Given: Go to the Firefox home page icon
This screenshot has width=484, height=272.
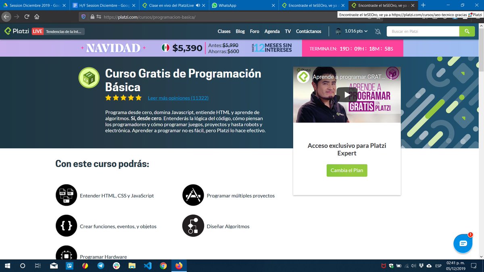Looking at the screenshot, I should (x=37, y=17).
